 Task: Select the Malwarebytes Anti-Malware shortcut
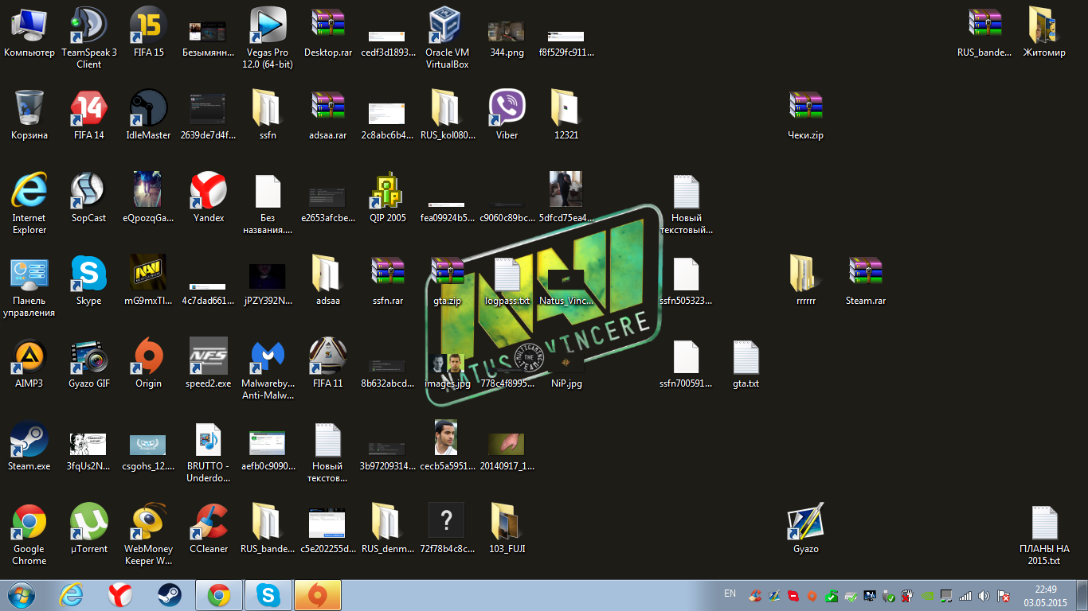[x=268, y=368]
